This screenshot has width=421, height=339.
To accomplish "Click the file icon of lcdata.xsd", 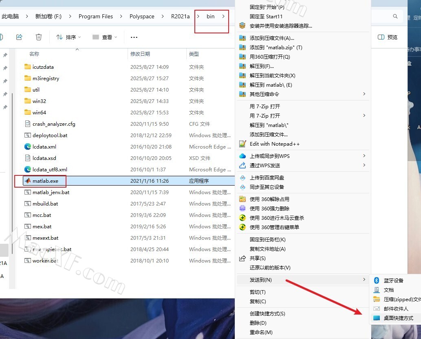I will point(27,158).
